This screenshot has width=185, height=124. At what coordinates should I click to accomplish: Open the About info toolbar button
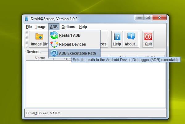pyautogui.click(x=131, y=39)
